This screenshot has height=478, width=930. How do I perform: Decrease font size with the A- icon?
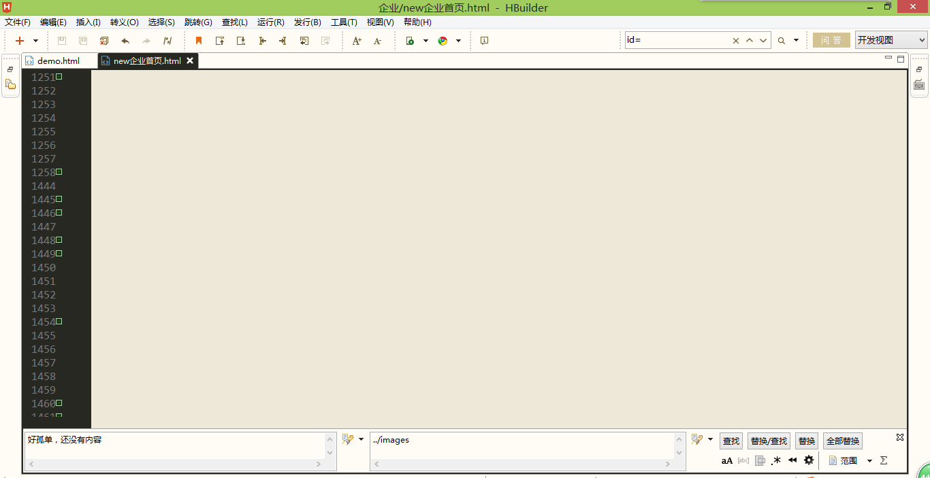pyautogui.click(x=378, y=41)
